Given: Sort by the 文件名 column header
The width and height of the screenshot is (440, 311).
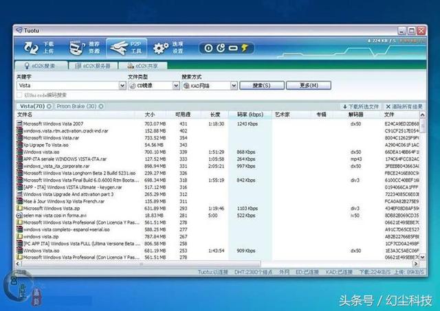Looking at the screenshot, I should (76, 115).
